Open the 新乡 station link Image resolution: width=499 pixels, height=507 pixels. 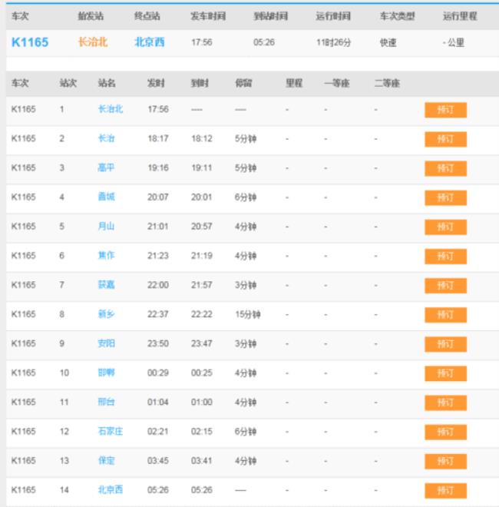click(107, 314)
